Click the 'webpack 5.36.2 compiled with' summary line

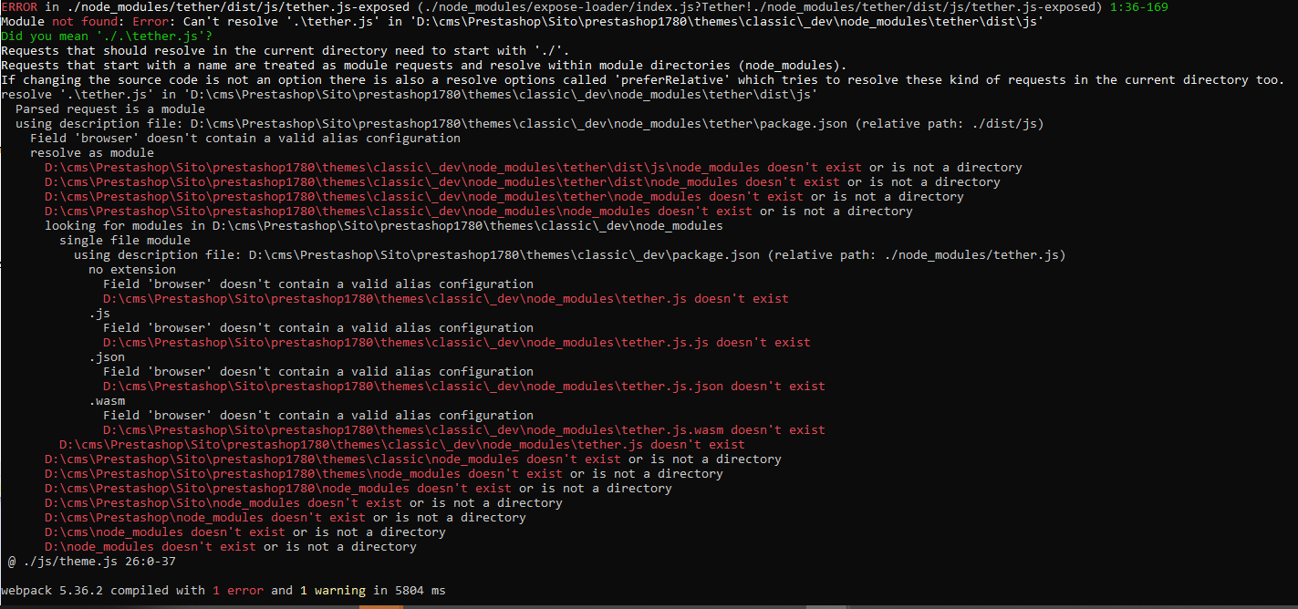223,590
